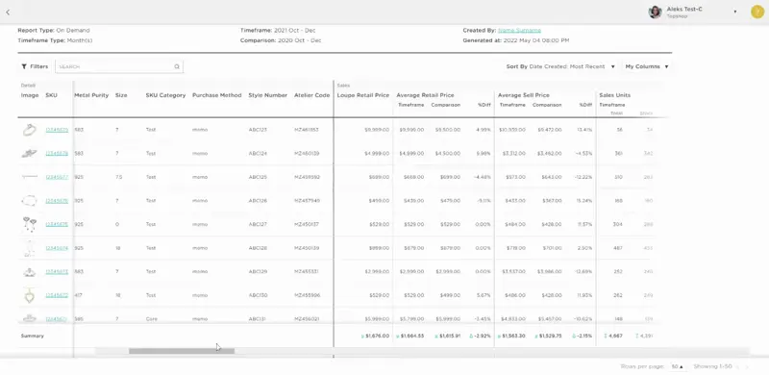Viewport: 769px width, 375px height.
Task: Open SKU link in ABC124 row
Action: 57,153
